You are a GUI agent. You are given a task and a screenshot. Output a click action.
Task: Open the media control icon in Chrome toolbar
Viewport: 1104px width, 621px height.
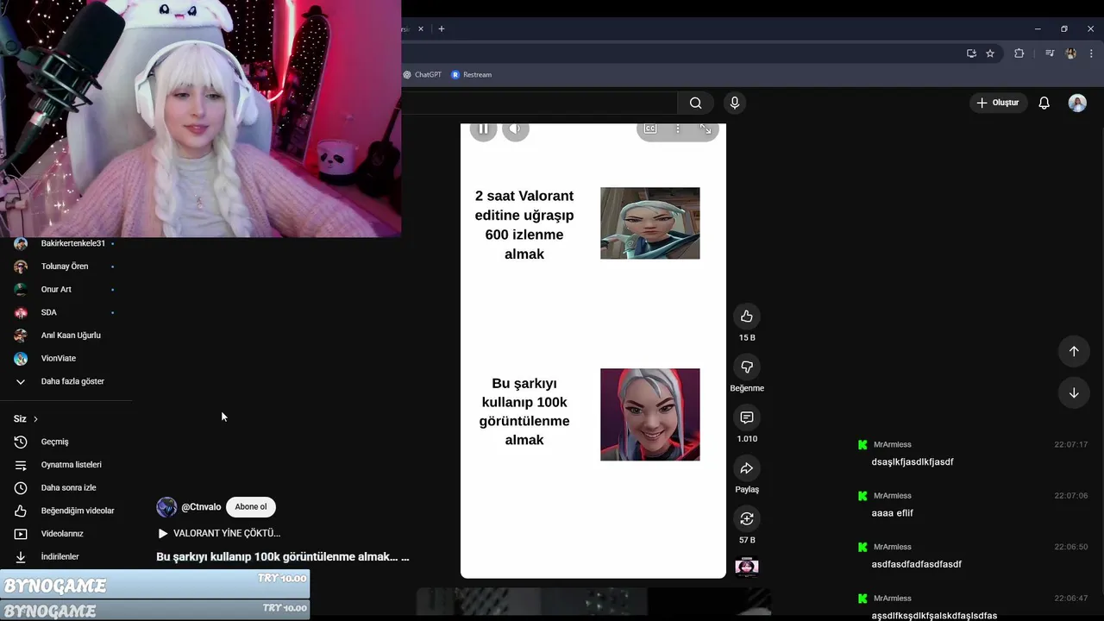[1050, 53]
